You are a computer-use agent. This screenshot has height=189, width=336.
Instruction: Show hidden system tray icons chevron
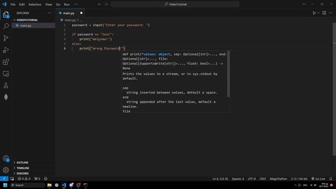tap(296, 185)
